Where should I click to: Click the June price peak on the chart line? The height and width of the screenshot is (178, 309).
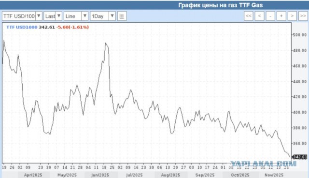106,43
